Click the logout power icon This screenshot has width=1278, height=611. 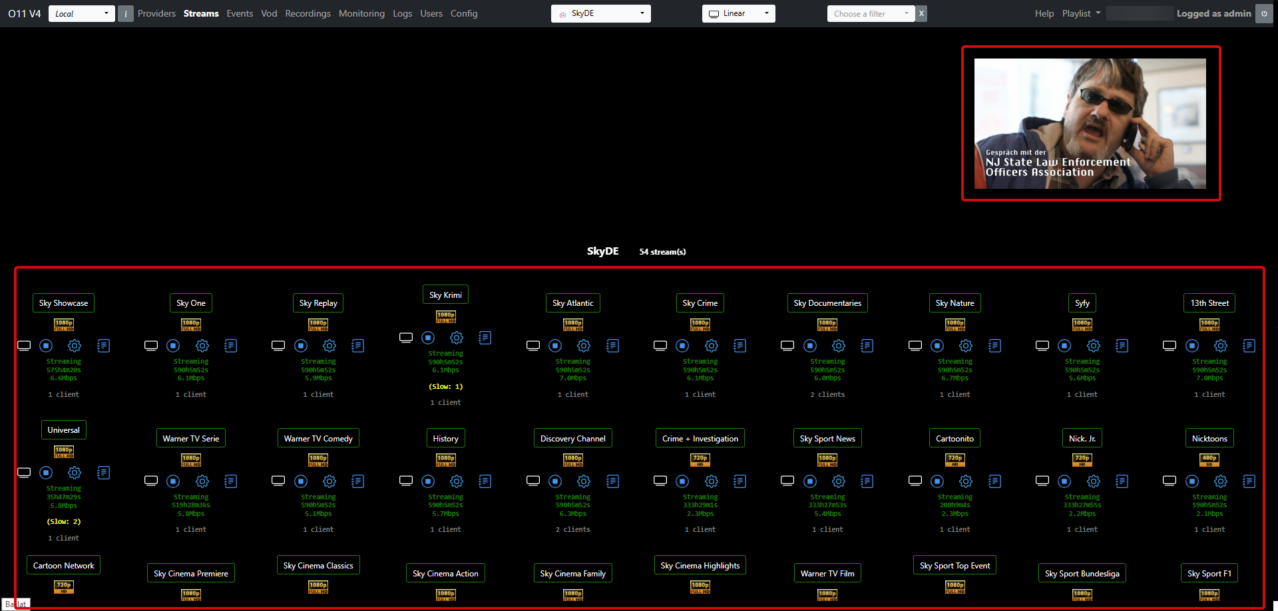1264,13
